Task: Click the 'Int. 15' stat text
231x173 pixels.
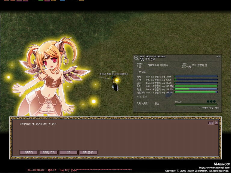Action: [150, 80]
